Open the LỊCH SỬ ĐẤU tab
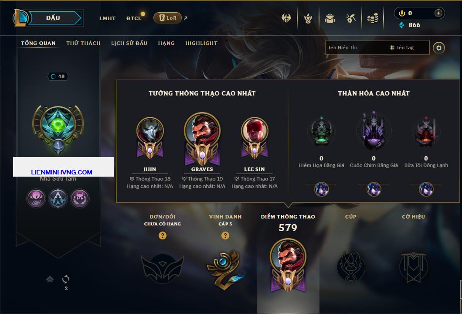Screen dimensions: 462x314 (x=129, y=43)
